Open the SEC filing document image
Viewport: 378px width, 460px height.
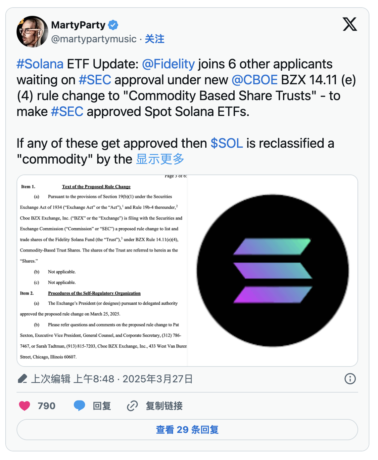102,270
